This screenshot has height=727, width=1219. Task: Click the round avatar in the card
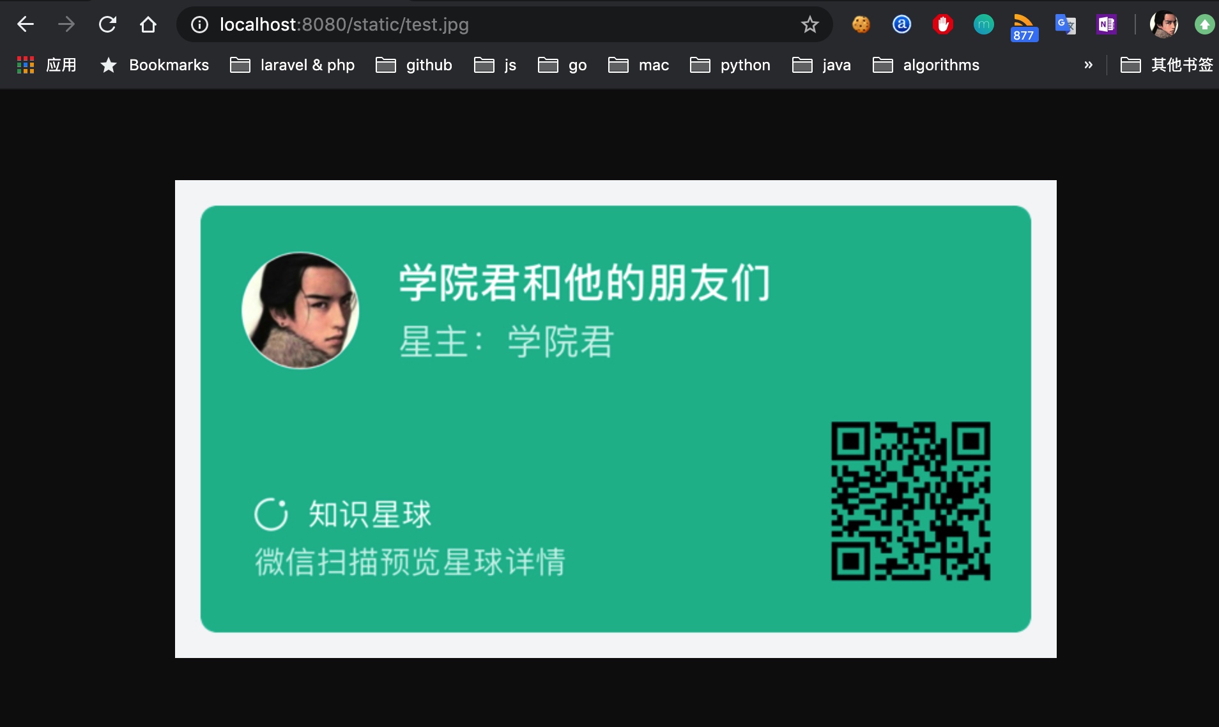point(300,310)
